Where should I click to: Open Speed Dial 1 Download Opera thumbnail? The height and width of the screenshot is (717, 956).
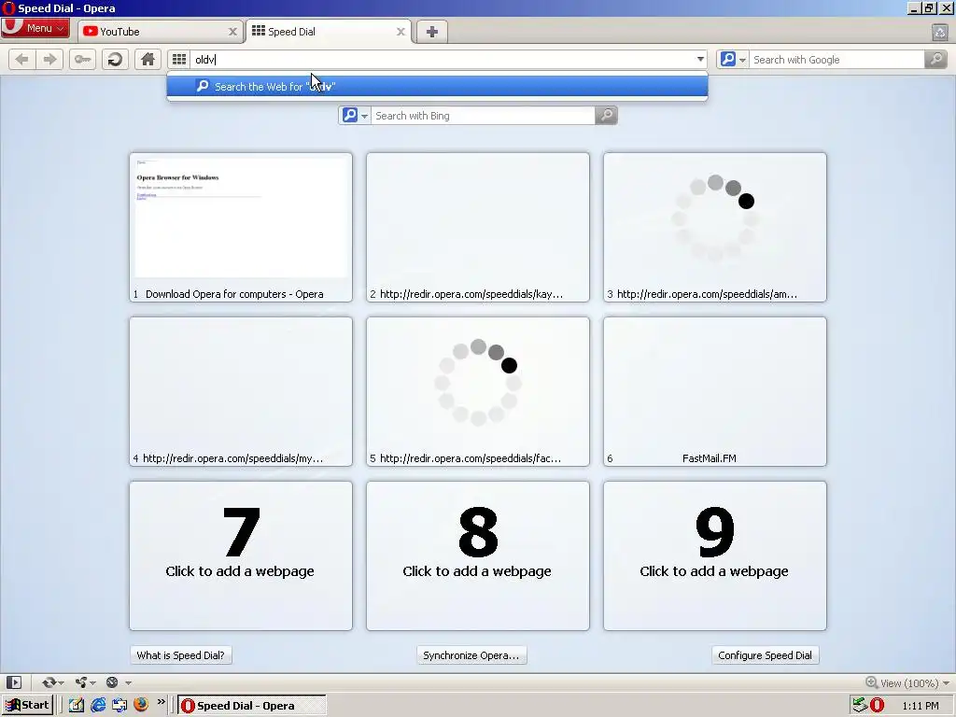click(x=241, y=227)
